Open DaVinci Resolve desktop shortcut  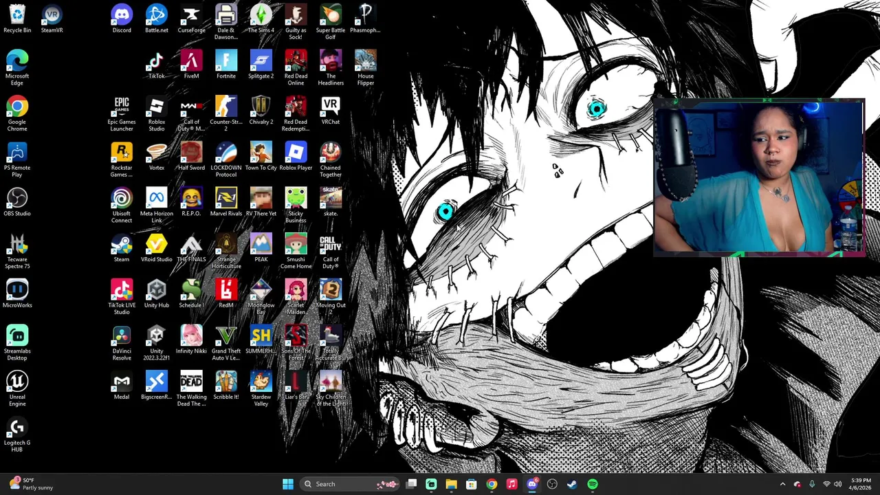click(x=122, y=342)
